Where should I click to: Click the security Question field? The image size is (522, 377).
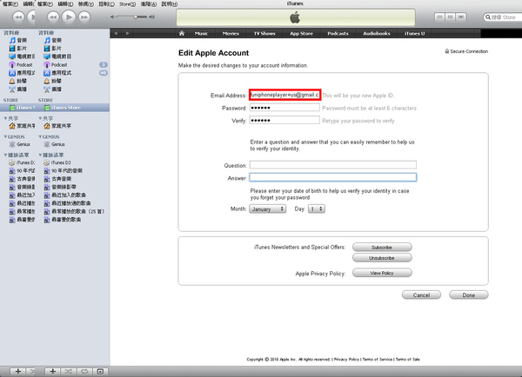coord(333,165)
